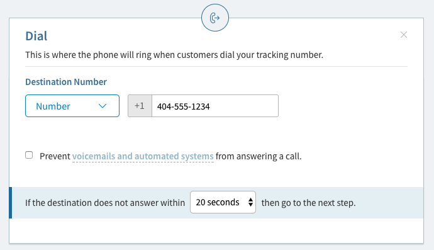Click the 'from answering a call' text
Viewport: 434px width, 250px height.
pos(259,156)
